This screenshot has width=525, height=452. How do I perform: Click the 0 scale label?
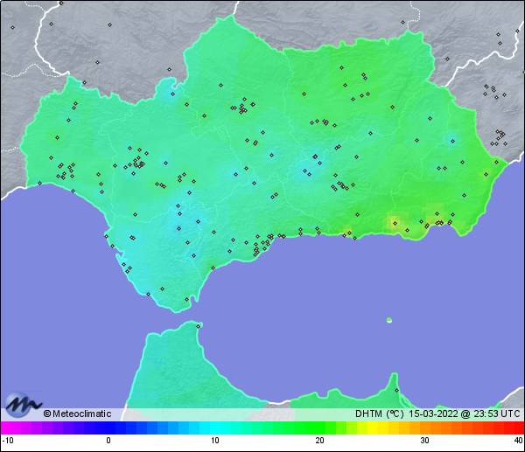point(108,441)
